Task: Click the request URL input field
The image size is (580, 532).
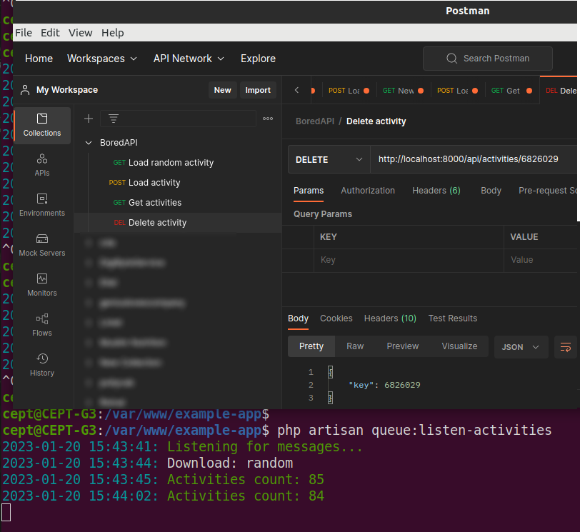Action: [471, 159]
